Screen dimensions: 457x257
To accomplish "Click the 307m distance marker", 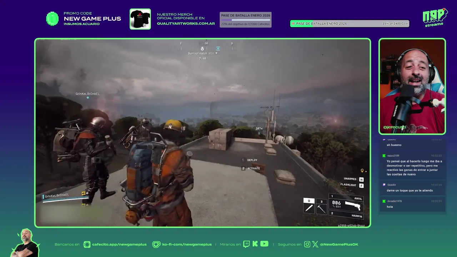I will [259, 128].
